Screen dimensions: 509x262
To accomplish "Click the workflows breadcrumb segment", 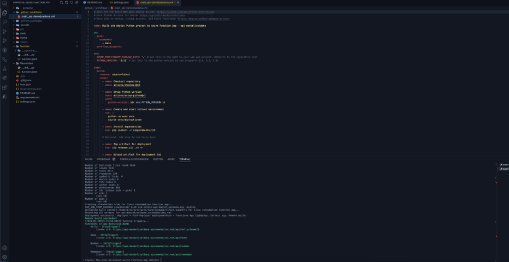I will pyautogui.click(x=101, y=8).
